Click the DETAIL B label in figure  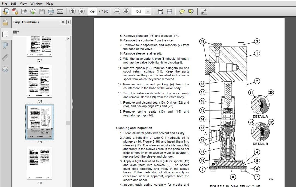coord(260,144)
